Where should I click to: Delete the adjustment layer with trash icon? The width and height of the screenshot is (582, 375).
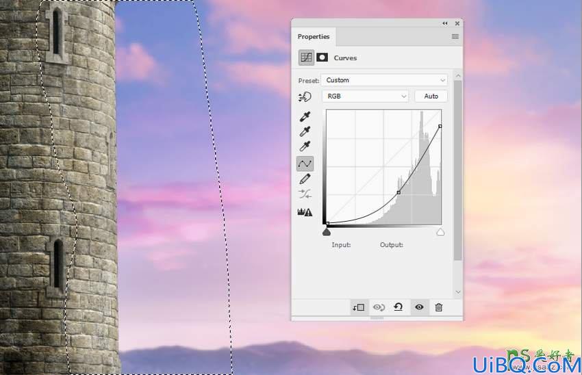(x=439, y=307)
